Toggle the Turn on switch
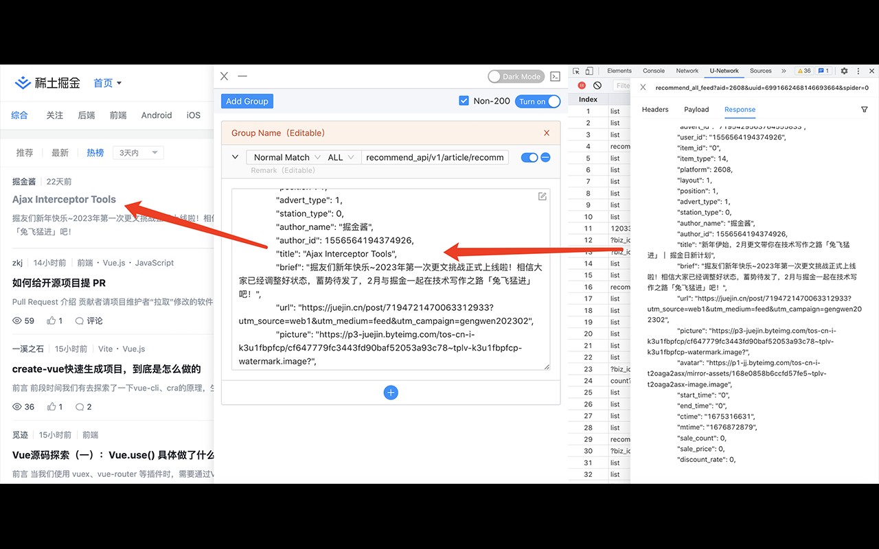The height and width of the screenshot is (549, 879). [x=538, y=102]
